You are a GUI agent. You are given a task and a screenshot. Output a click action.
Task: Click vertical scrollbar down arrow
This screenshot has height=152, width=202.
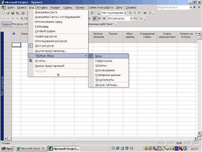tap(199, 133)
